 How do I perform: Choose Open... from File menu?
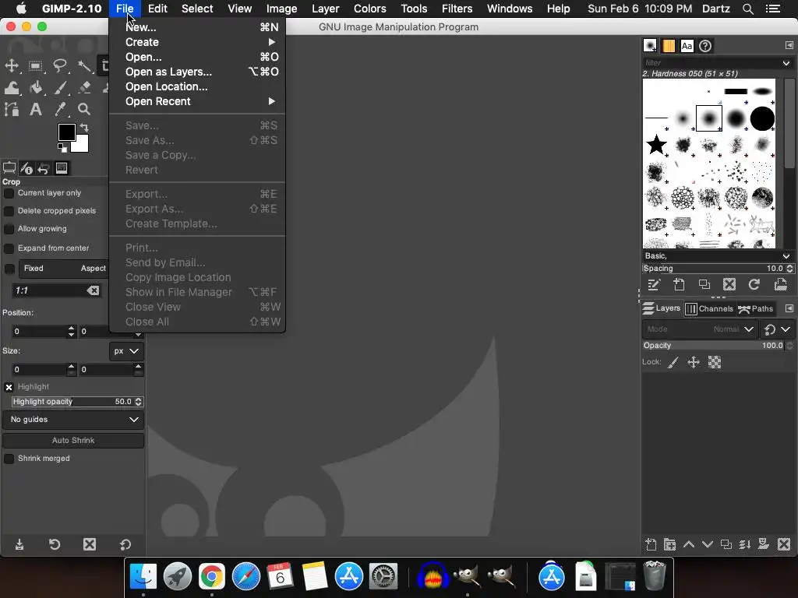click(x=197, y=57)
